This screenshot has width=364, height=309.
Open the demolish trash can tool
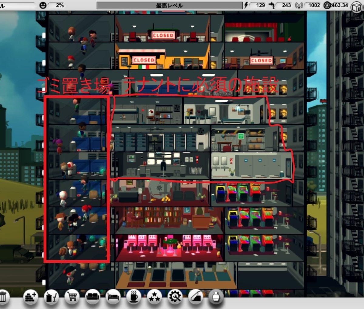point(3,297)
